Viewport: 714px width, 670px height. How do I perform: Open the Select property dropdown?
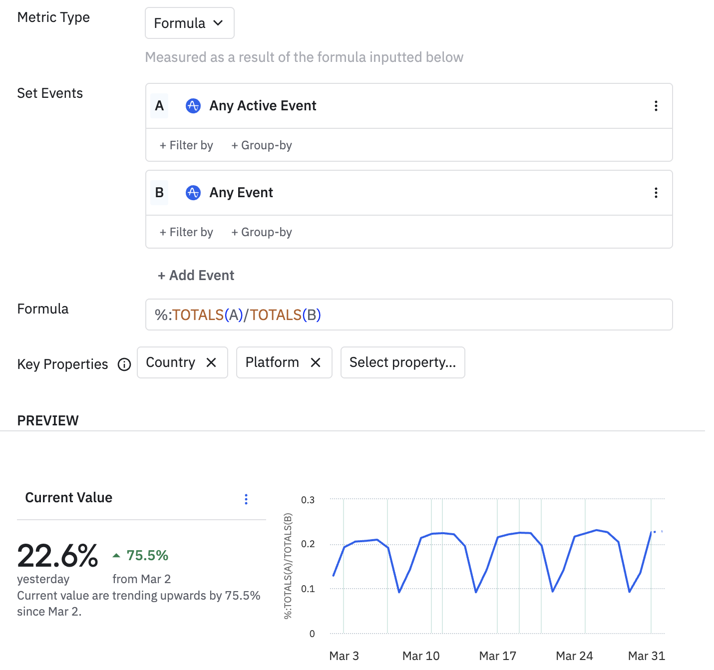402,362
